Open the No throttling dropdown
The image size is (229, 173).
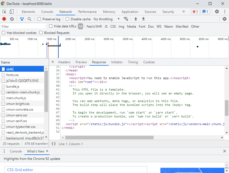click(x=107, y=19)
